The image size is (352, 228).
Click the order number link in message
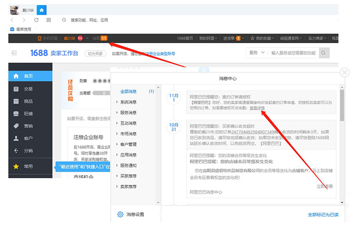[x=253, y=132]
